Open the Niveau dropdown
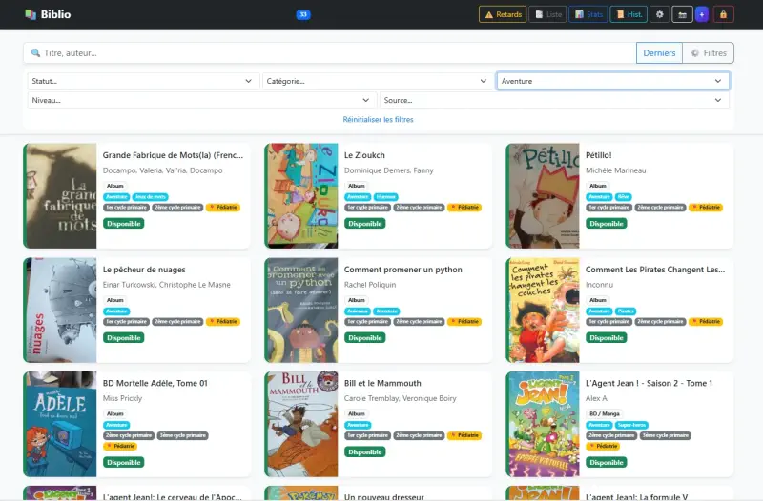The height and width of the screenshot is (501, 763). [x=201, y=100]
